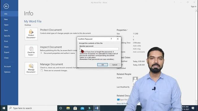Click the Reenter password field
Screen dimensions: 198x111
click(x=99, y=49)
